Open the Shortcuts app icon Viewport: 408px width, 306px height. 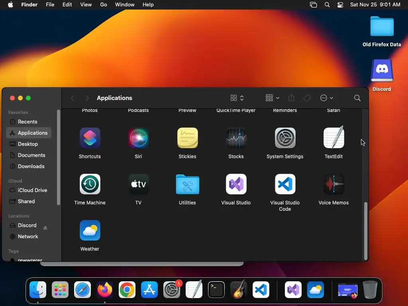90,138
